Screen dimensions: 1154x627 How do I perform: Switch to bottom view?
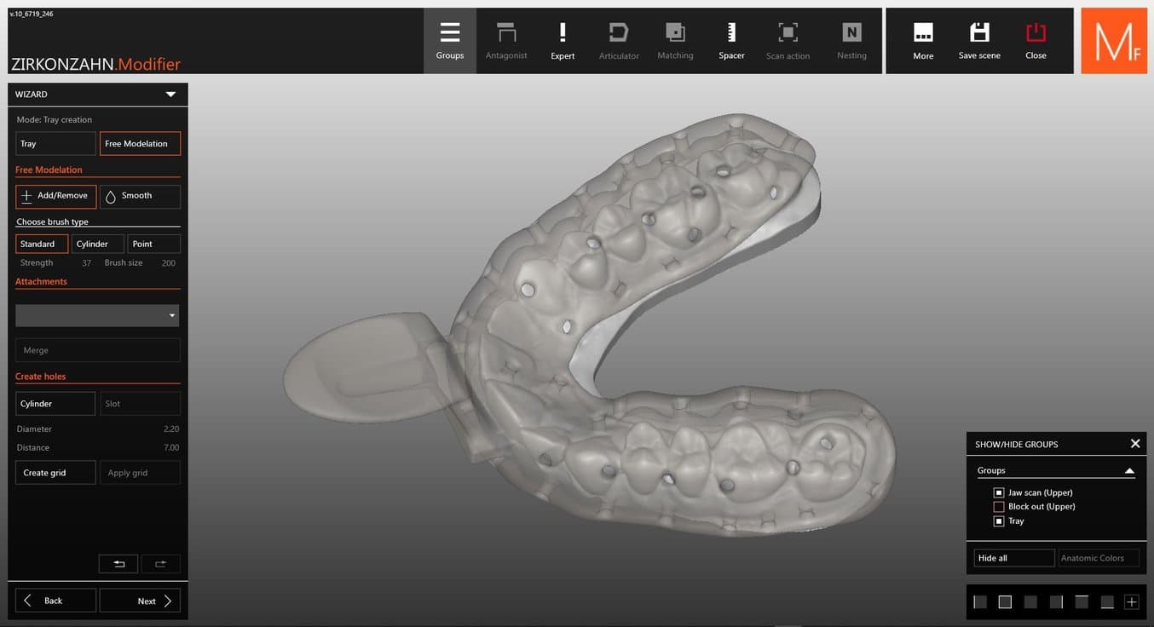(x=1107, y=602)
